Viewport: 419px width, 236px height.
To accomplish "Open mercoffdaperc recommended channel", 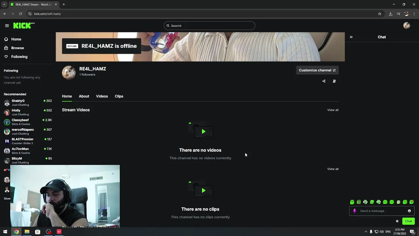I will click(x=28, y=131).
